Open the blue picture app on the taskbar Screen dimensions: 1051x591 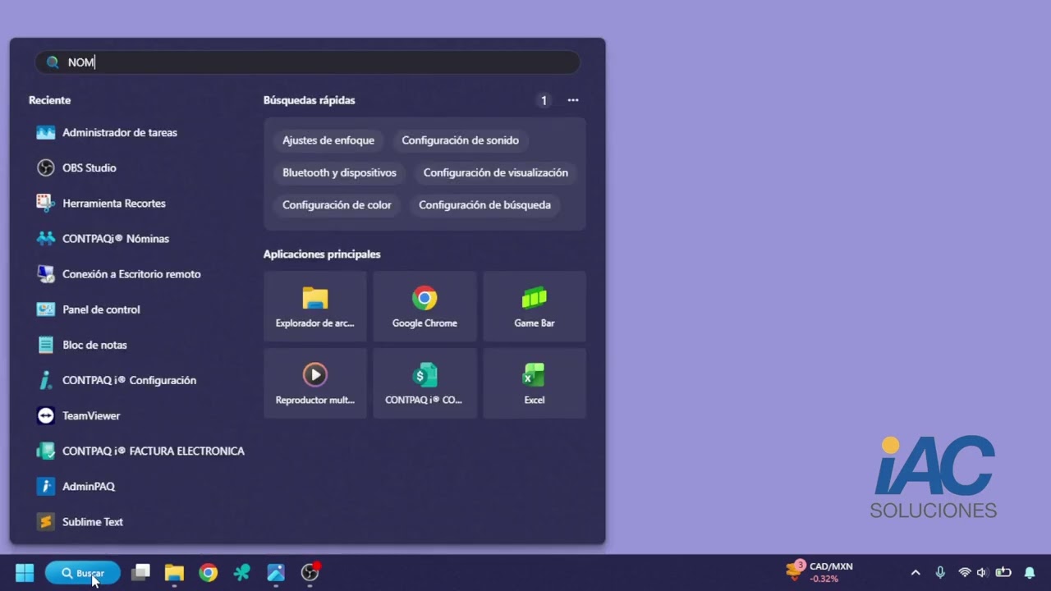pyautogui.click(x=276, y=573)
